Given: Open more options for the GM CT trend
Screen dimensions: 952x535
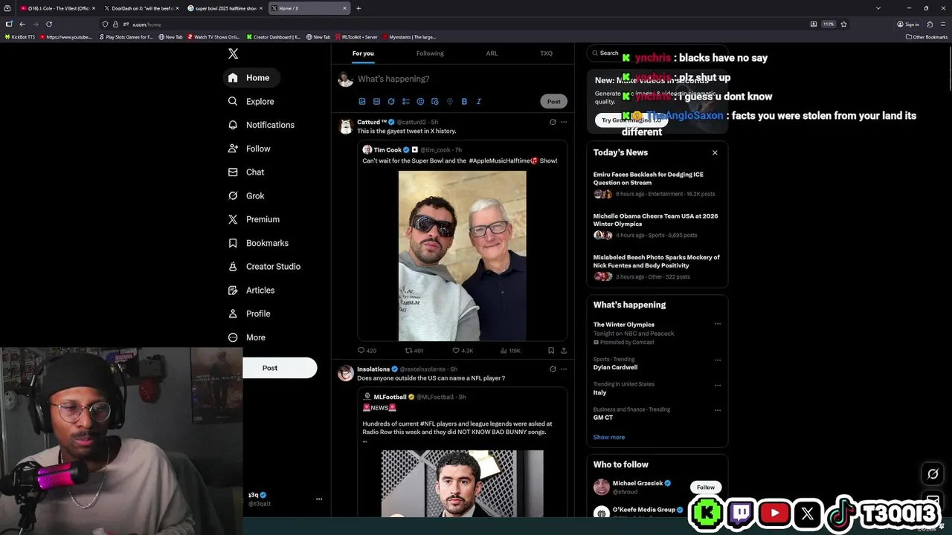Looking at the screenshot, I should (x=718, y=410).
